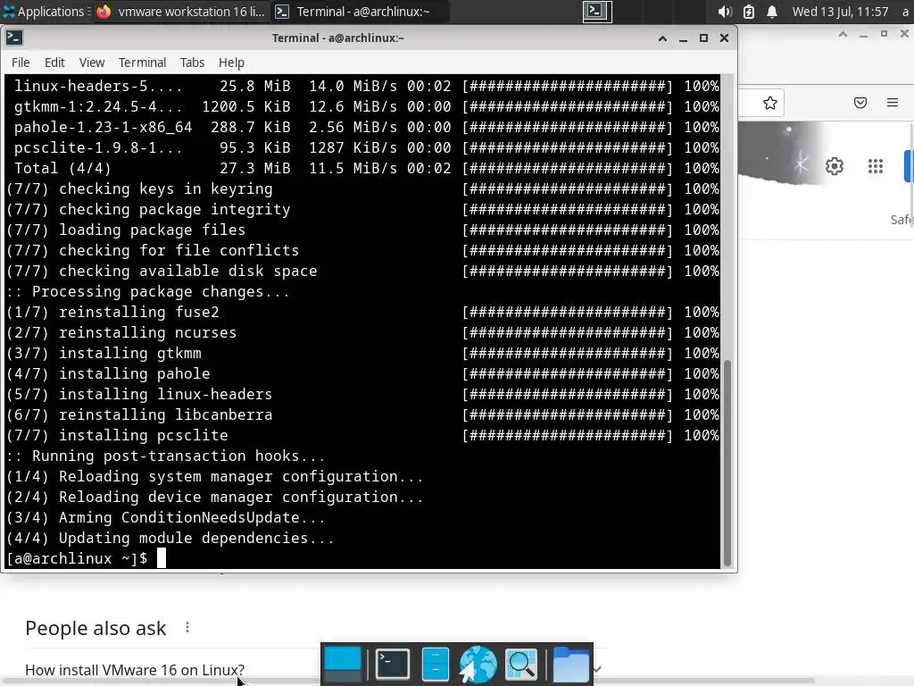Screen dimensions: 914x686
Task: Click '(3/4) Arming ConditionNeedsUpdate...' line
Action: click(x=165, y=518)
